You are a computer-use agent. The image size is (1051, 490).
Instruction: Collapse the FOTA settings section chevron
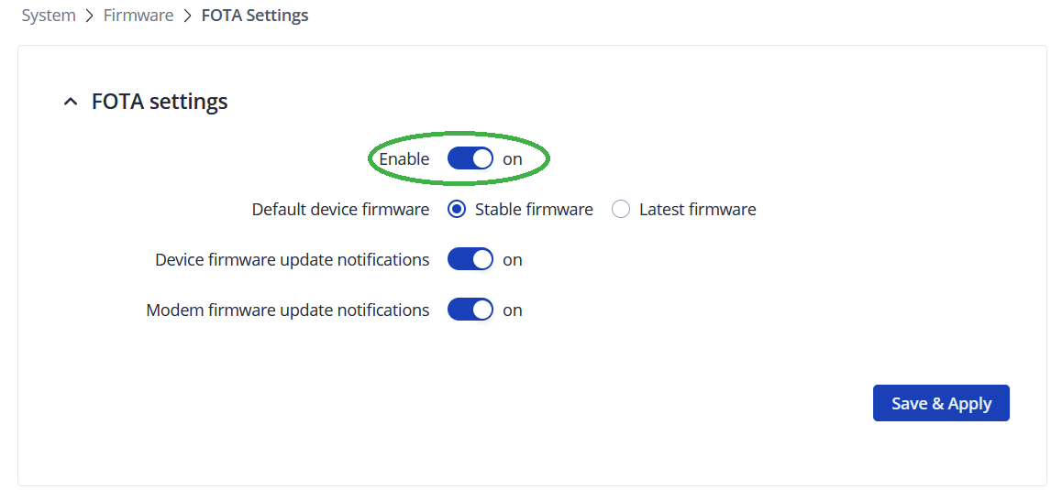click(71, 103)
